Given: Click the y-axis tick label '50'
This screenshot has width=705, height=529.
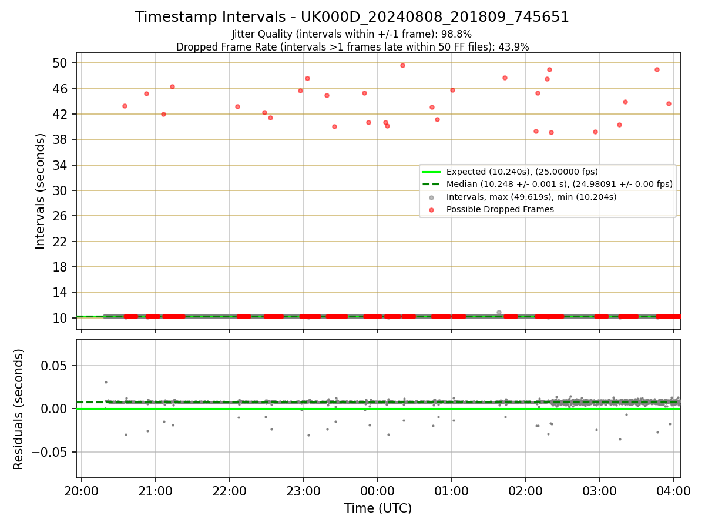Looking at the screenshot, I should pyautogui.click(x=60, y=63).
